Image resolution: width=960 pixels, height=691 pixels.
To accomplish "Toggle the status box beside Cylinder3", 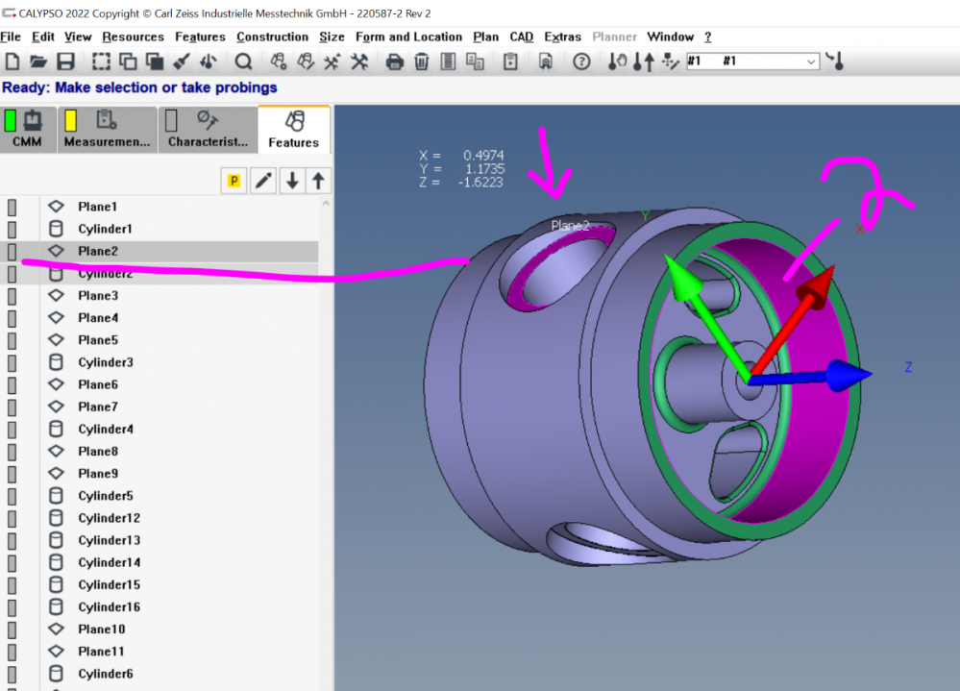I will point(12,362).
